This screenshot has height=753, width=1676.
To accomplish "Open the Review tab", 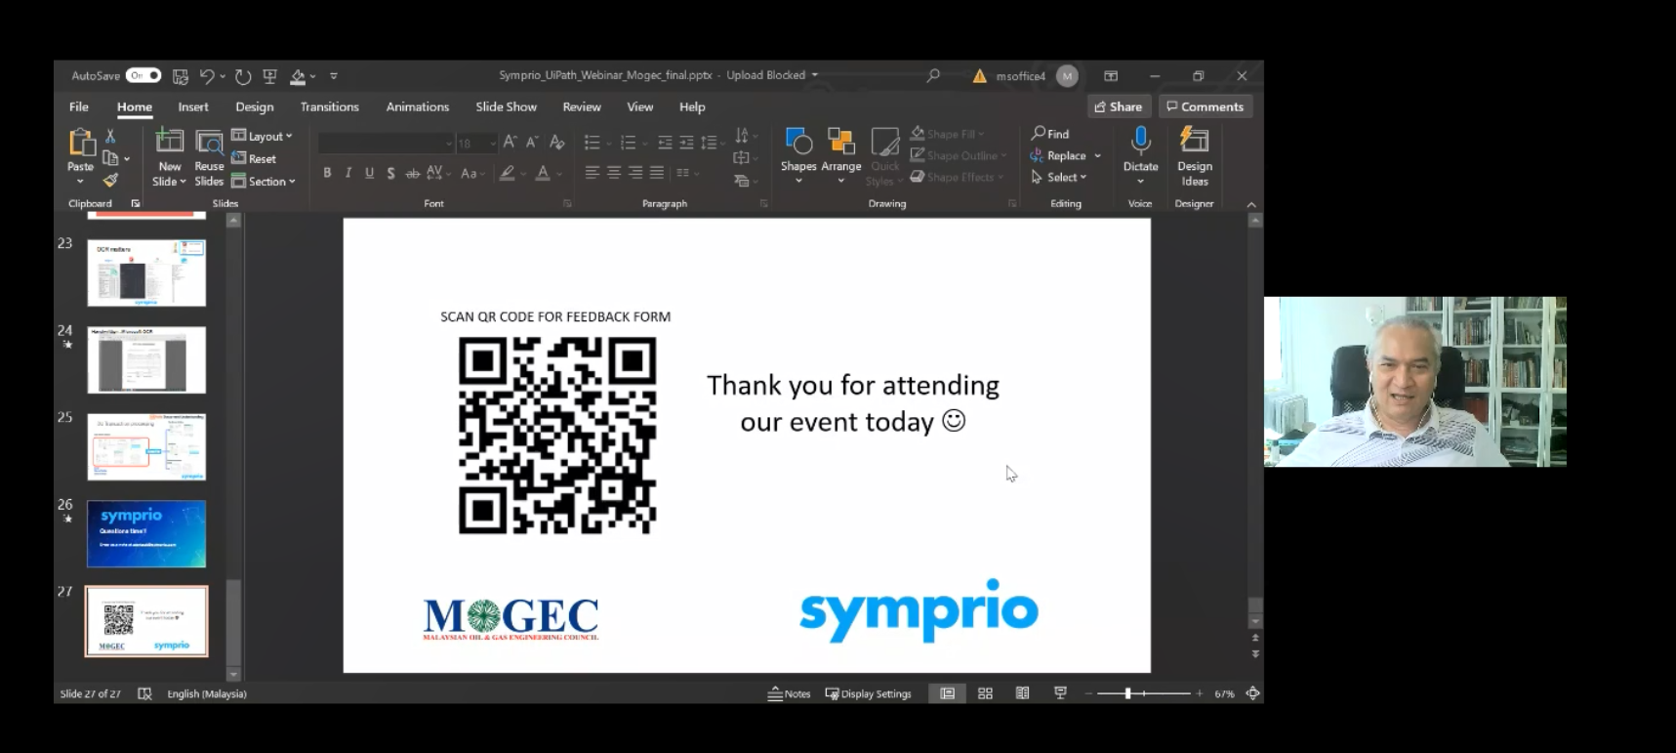I will [582, 106].
